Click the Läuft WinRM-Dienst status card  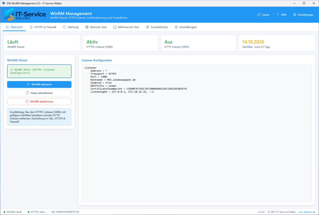point(42,43)
